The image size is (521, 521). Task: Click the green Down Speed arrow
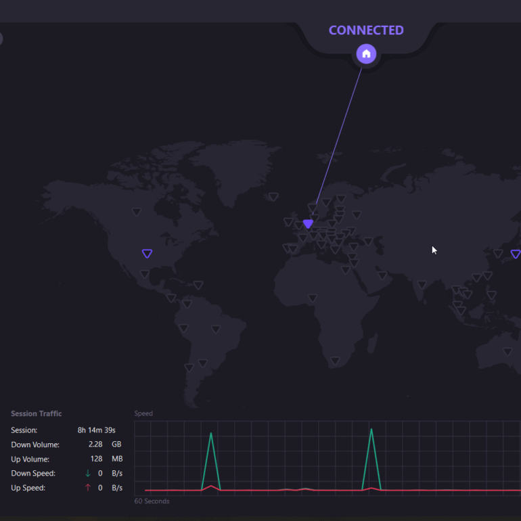[88, 473]
